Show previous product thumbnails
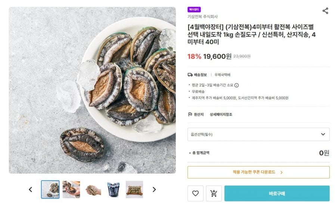 point(31,190)
